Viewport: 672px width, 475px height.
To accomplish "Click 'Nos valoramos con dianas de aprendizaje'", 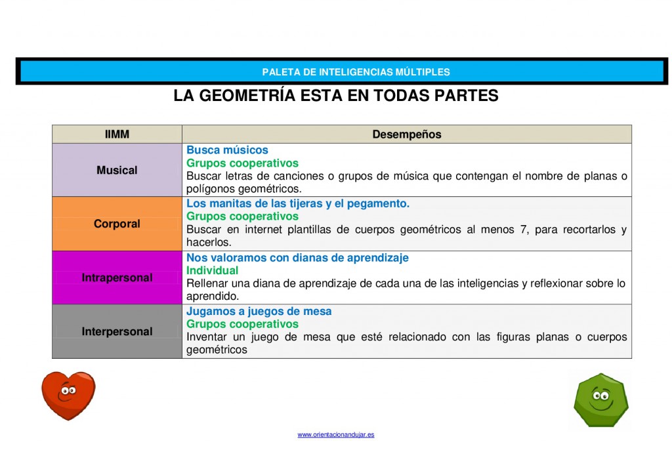I will [297, 258].
